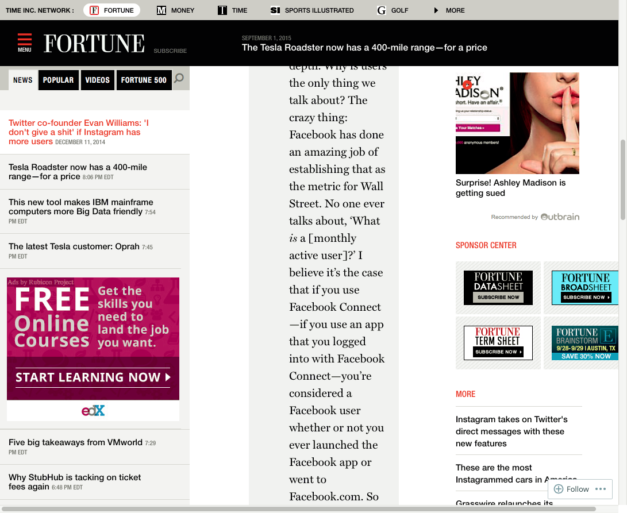Open StubHub ticket fees story

click(x=75, y=482)
